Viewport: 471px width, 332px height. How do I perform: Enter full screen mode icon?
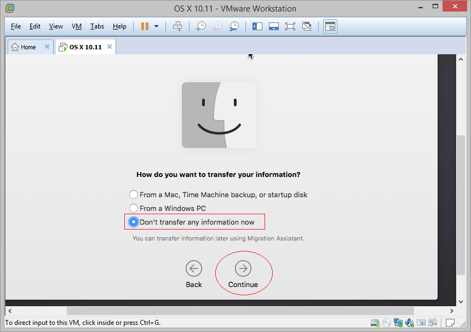[290, 26]
